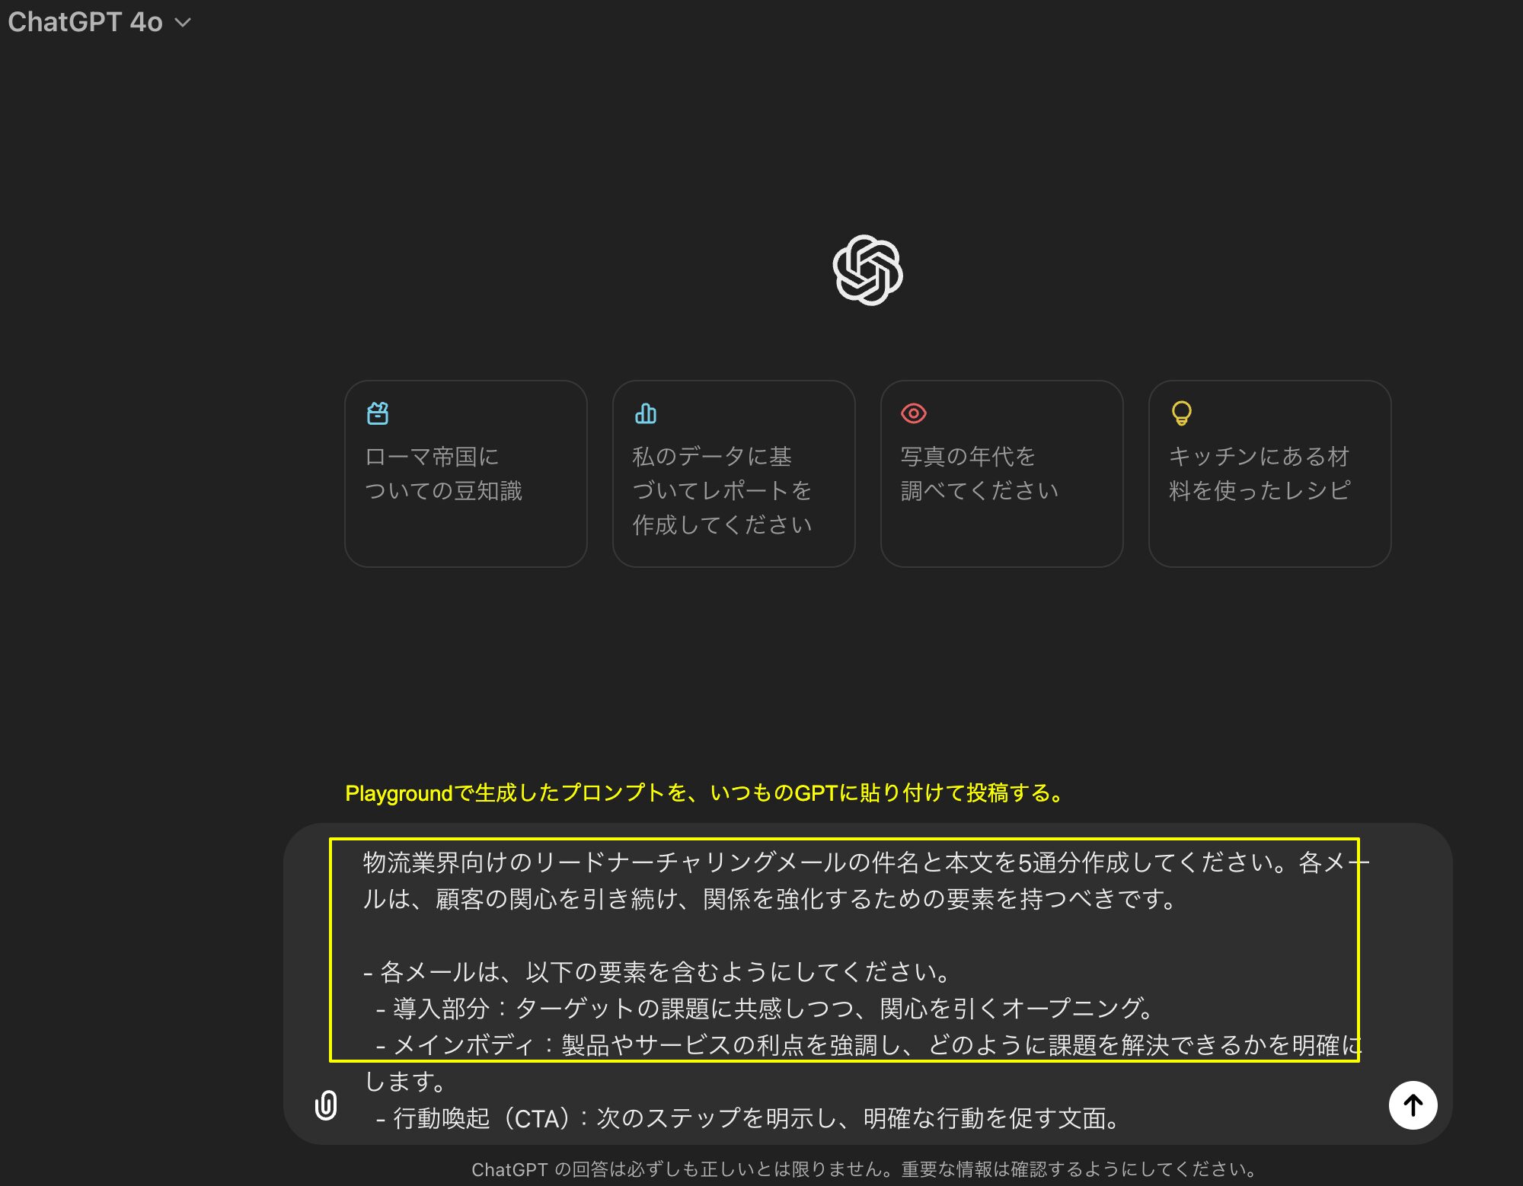Click the eye icon on 写真の年代 card

pos(914,413)
